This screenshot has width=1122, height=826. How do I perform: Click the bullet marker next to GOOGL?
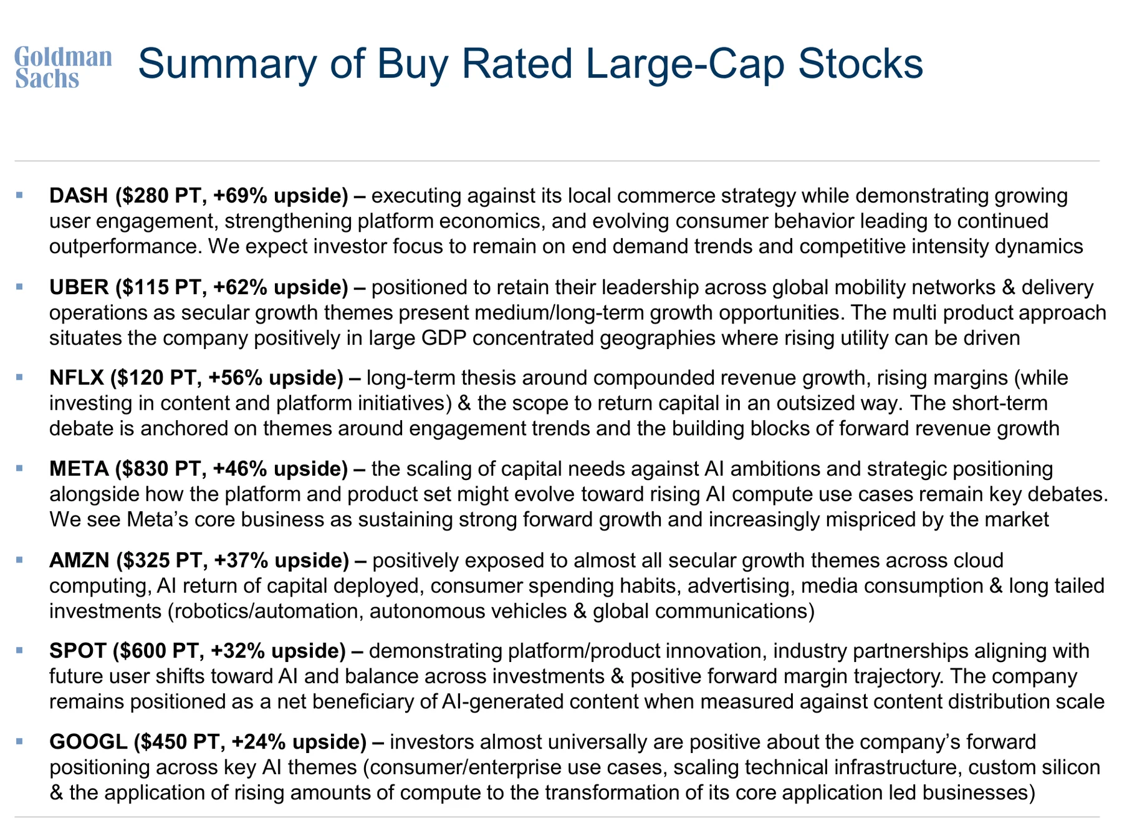[x=19, y=742]
